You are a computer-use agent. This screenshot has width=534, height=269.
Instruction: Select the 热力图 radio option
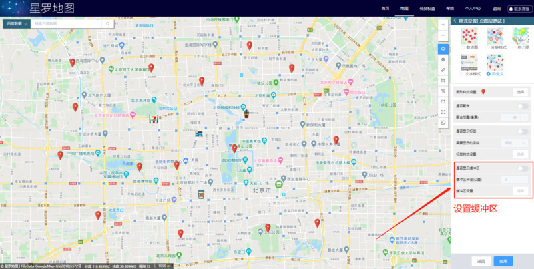click(514, 47)
